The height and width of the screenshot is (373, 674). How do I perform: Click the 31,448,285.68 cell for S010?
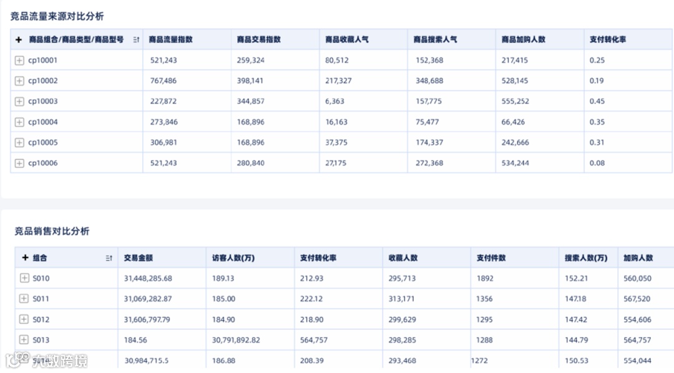148,278
